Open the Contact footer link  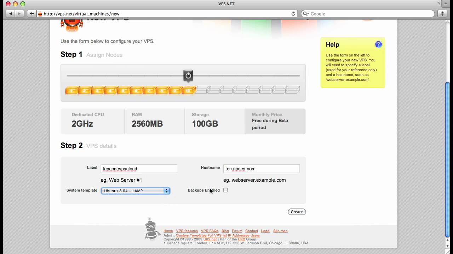(252, 231)
